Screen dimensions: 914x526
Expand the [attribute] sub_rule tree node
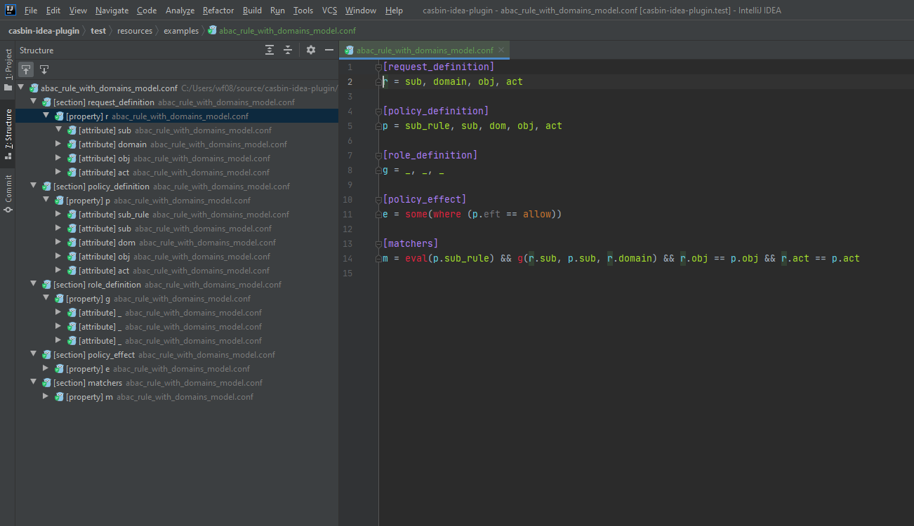coord(58,214)
